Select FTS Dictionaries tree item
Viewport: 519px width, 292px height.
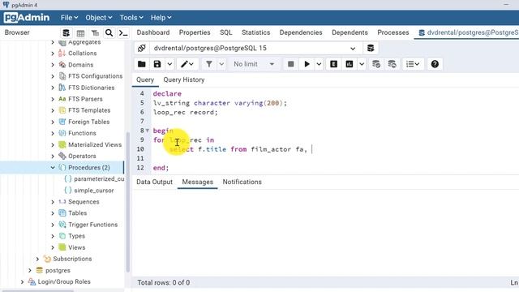pos(91,88)
